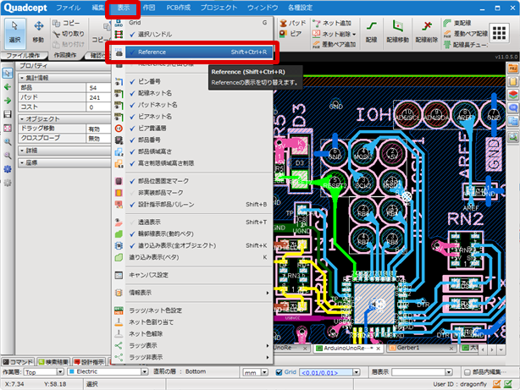Select the 選択 (select) tool
520x390 pixels.
point(14,32)
